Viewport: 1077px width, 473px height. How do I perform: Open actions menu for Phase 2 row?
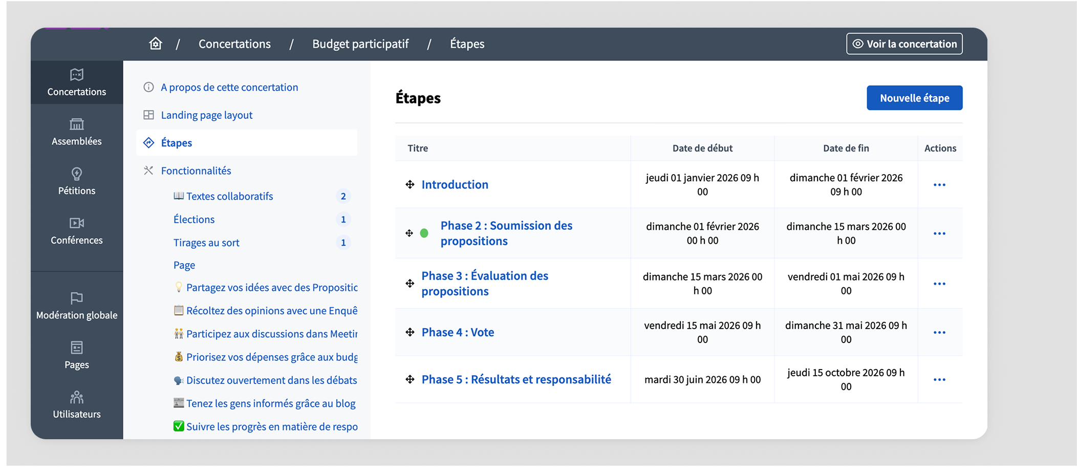939,233
